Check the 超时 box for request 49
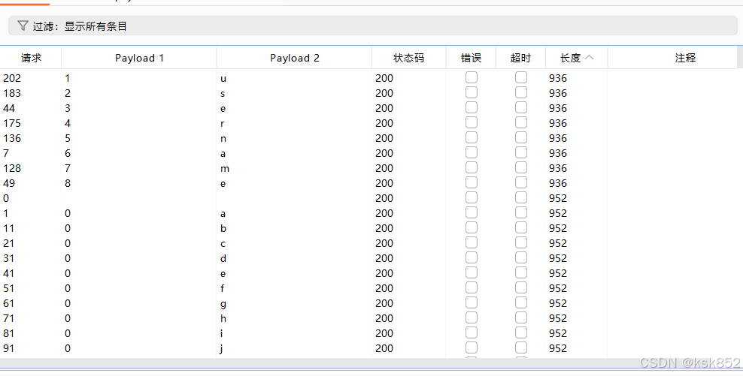The width and height of the screenshot is (743, 376). point(520,182)
